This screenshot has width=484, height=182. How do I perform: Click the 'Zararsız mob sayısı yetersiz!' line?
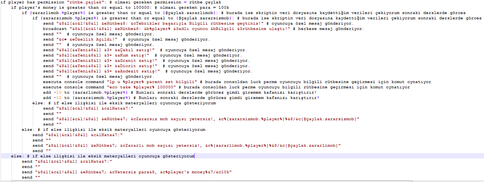pos(190,119)
